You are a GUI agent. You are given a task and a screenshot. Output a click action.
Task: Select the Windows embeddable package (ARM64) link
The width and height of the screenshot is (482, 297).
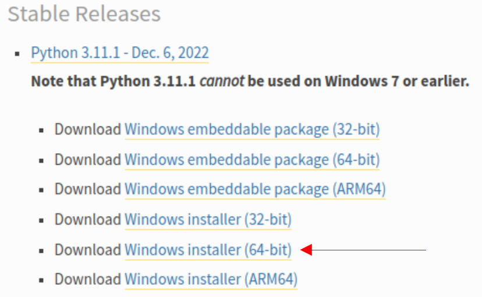(x=255, y=189)
